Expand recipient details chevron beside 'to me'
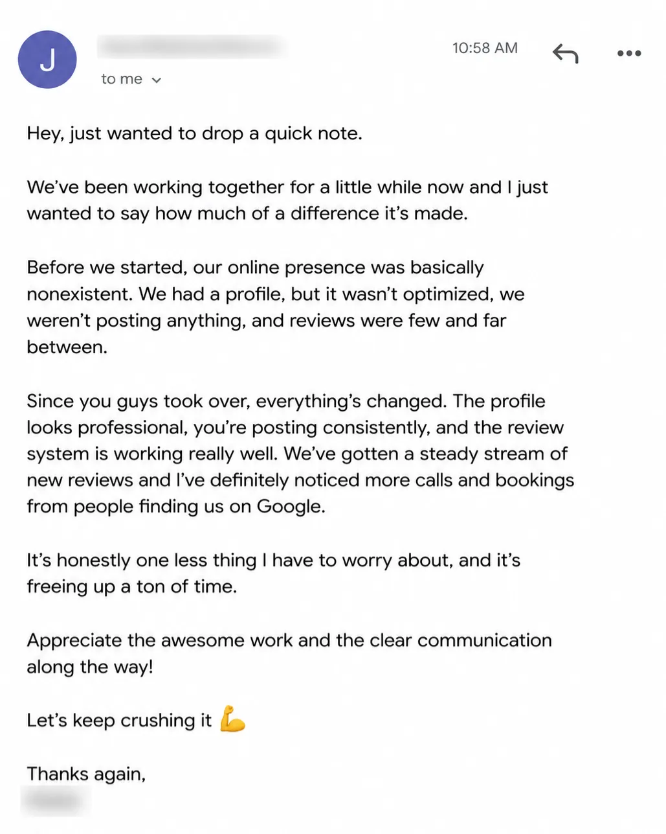 pos(156,80)
